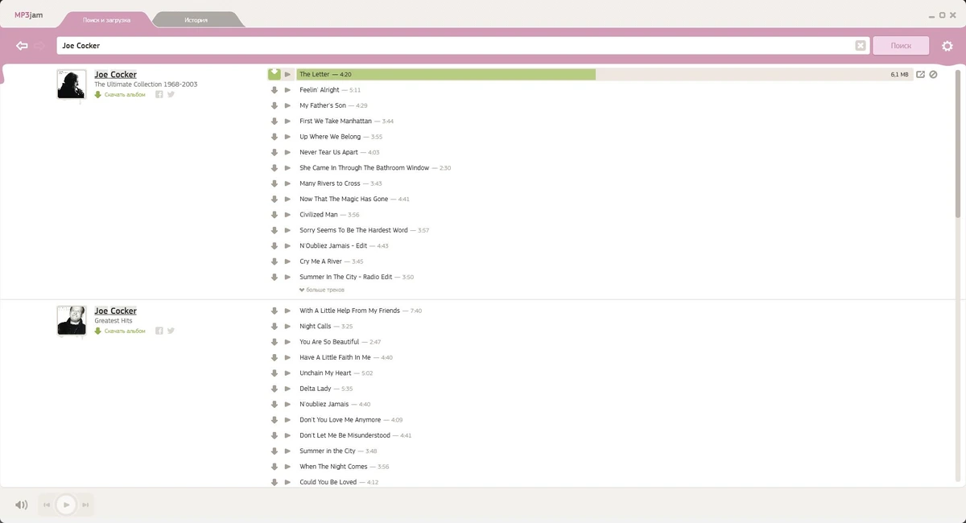Play Sorry Seems To Be The Hardest Word
966x523 pixels.
[287, 230]
